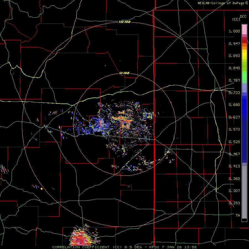Click the 0.947 legend value

(234, 43)
